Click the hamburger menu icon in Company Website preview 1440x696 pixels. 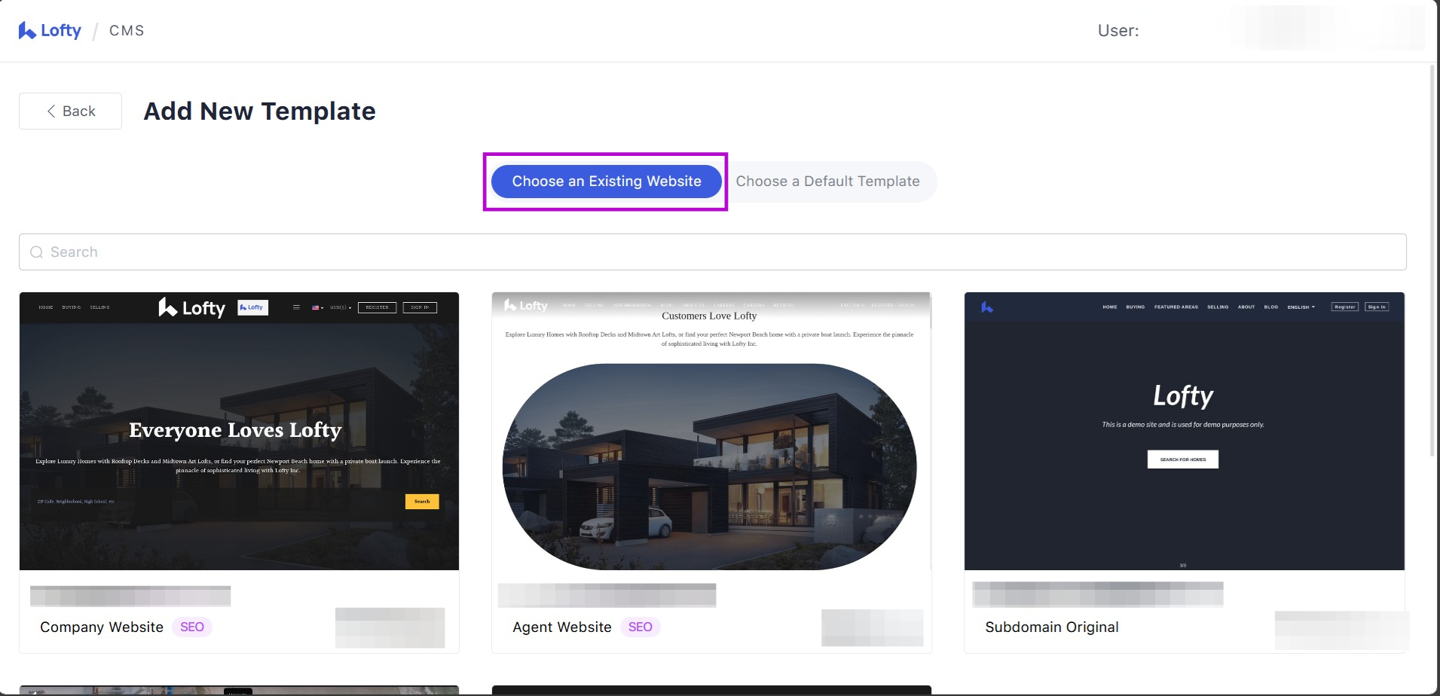pyautogui.click(x=296, y=307)
